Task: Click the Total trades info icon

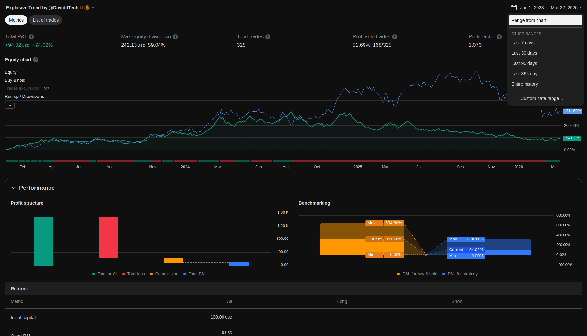Action: [268, 37]
